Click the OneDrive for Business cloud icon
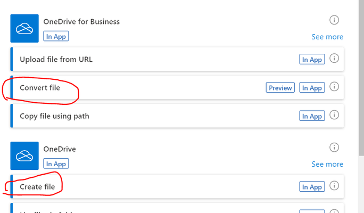This screenshot has height=213, width=364. [x=24, y=28]
